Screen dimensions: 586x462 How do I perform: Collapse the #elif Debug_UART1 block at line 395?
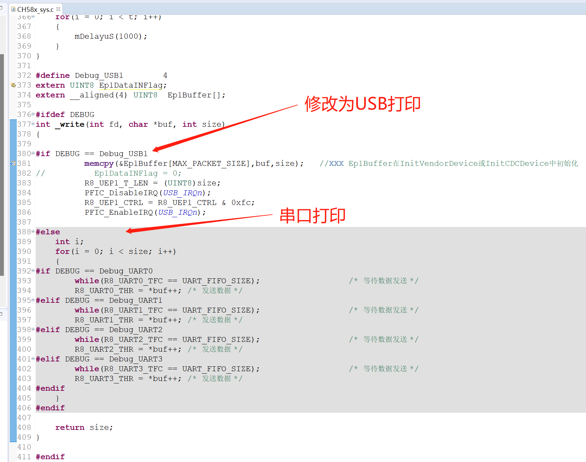33,300
